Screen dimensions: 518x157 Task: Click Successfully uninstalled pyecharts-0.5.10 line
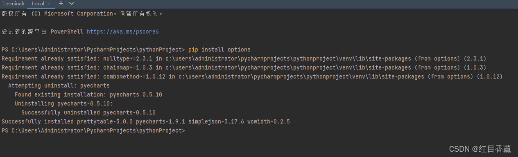(88, 112)
